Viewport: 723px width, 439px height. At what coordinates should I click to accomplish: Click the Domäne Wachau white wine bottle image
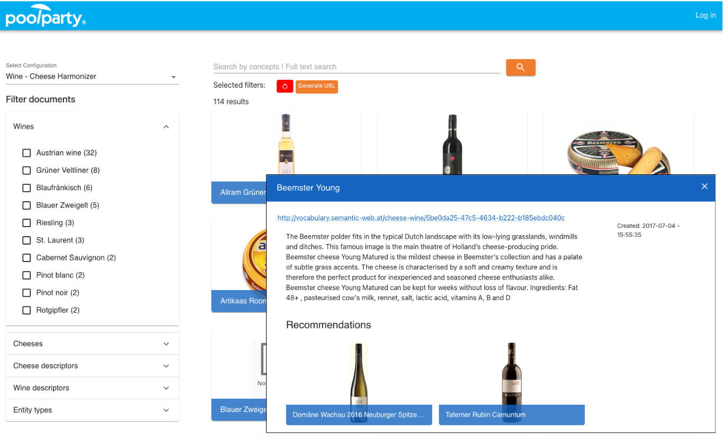coord(359,374)
